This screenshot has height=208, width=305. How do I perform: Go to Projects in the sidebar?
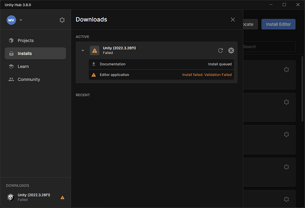(26, 41)
